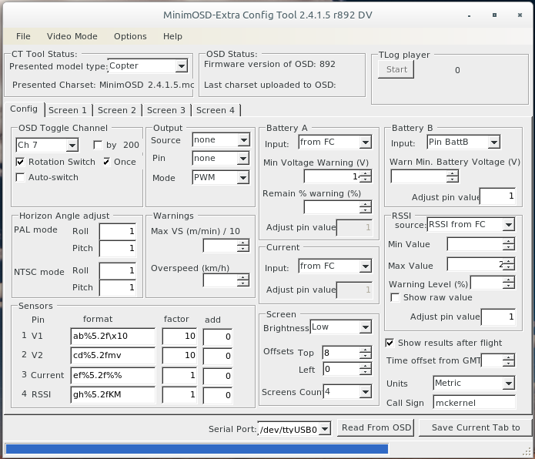
Task: Click the blue progress bar at bottom
Action: coord(196,448)
